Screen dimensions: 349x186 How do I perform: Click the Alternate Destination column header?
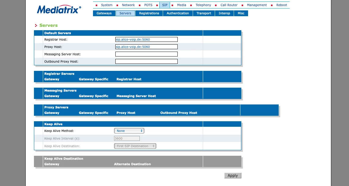pos(132,164)
